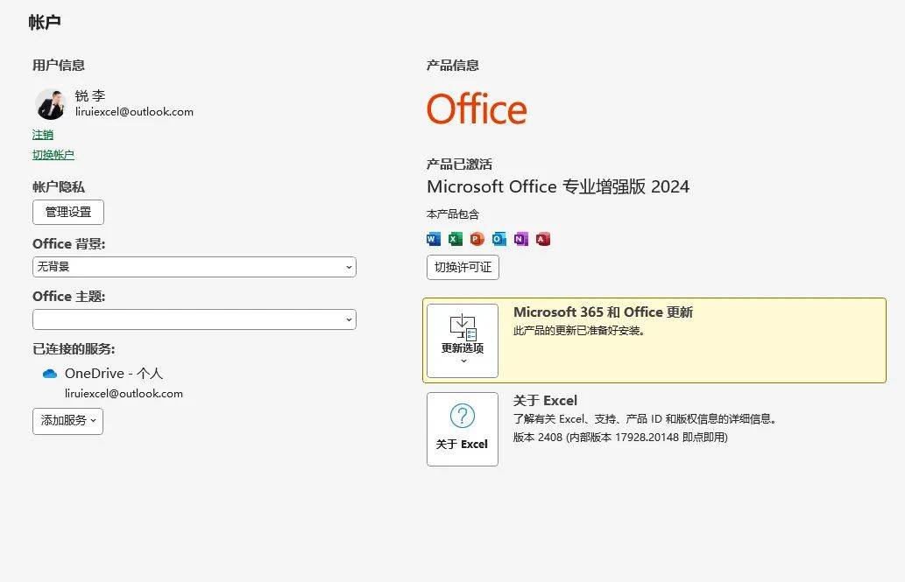
Task: Click the orange Office logo
Action: 477,109
